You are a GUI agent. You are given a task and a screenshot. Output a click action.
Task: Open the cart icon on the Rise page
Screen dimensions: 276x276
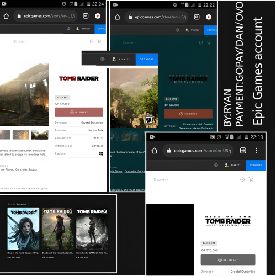251,179
